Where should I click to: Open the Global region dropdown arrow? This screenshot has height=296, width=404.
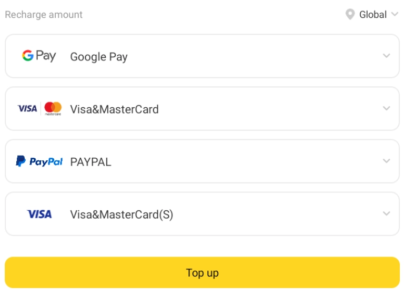[395, 14]
